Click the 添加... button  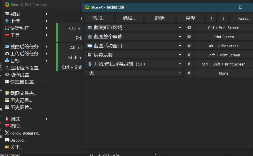point(99,18)
